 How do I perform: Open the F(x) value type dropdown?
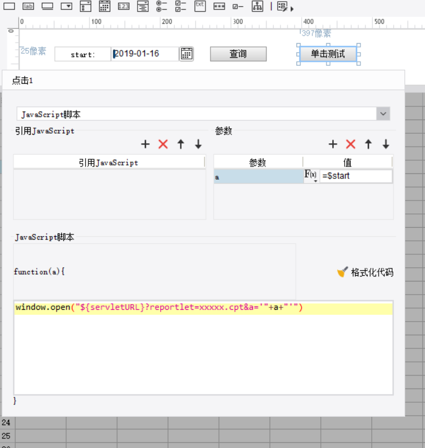(x=311, y=176)
